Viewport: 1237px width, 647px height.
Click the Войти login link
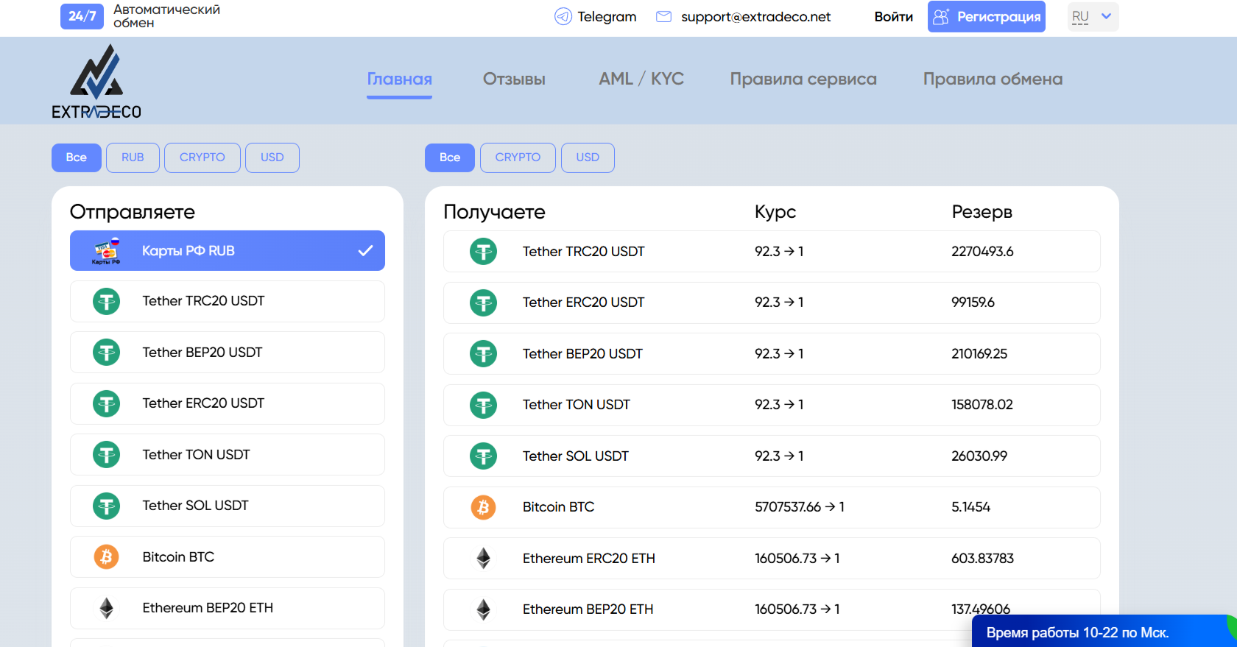point(894,17)
